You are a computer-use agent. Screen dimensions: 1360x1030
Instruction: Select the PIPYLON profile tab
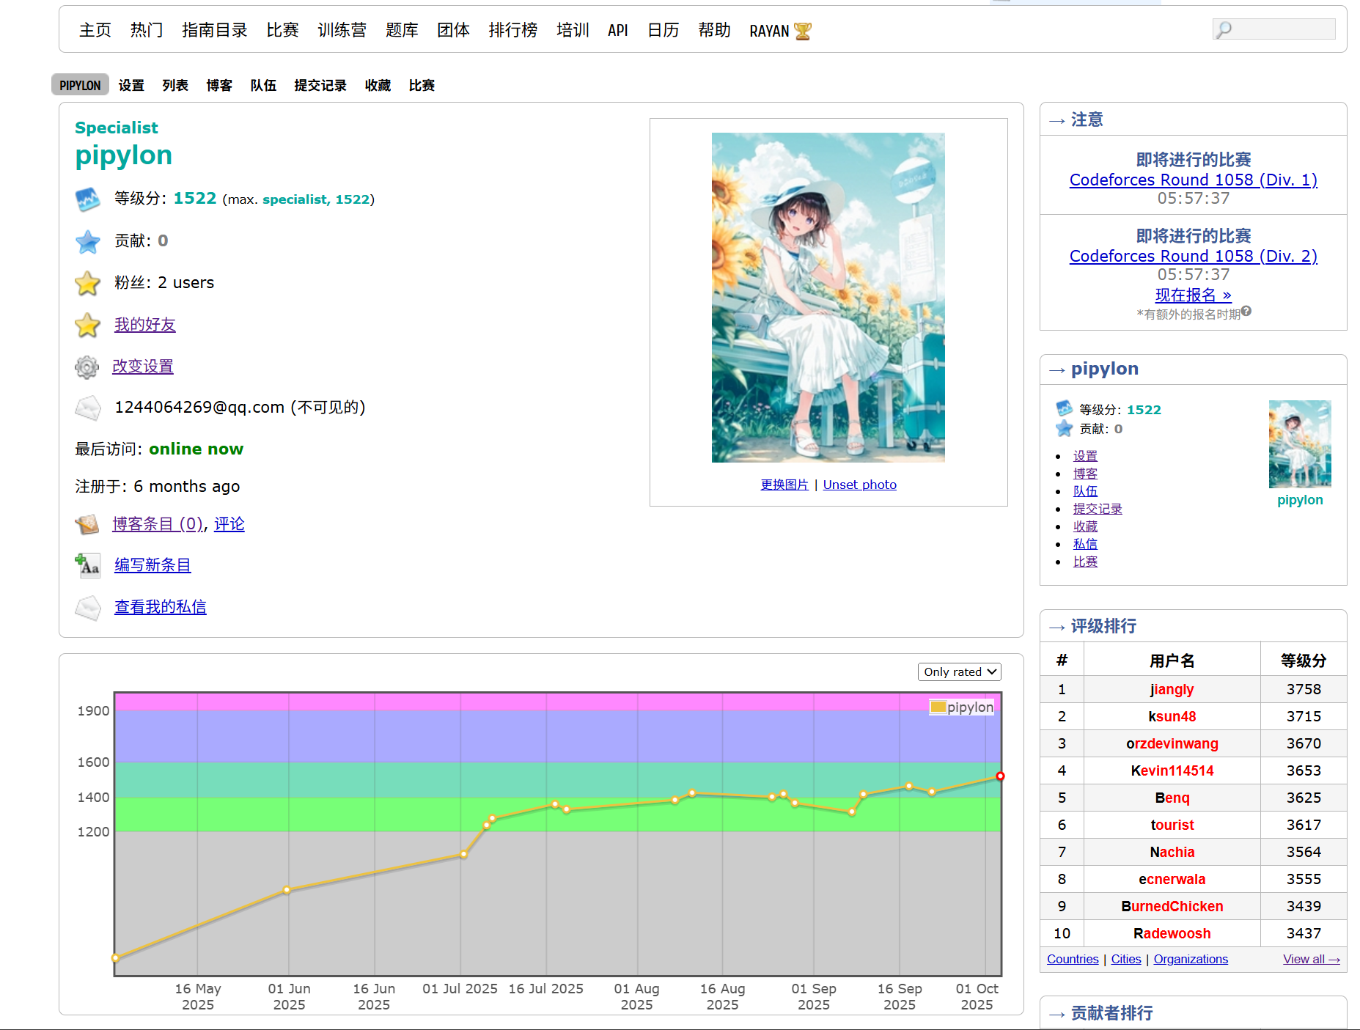pos(80,85)
